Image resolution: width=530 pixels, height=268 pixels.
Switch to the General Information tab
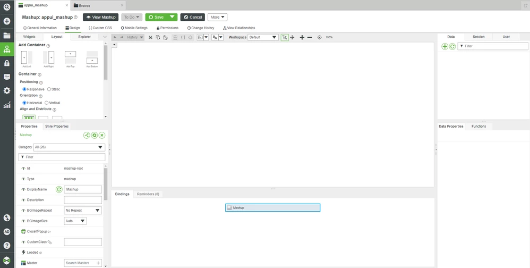pos(40,28)
